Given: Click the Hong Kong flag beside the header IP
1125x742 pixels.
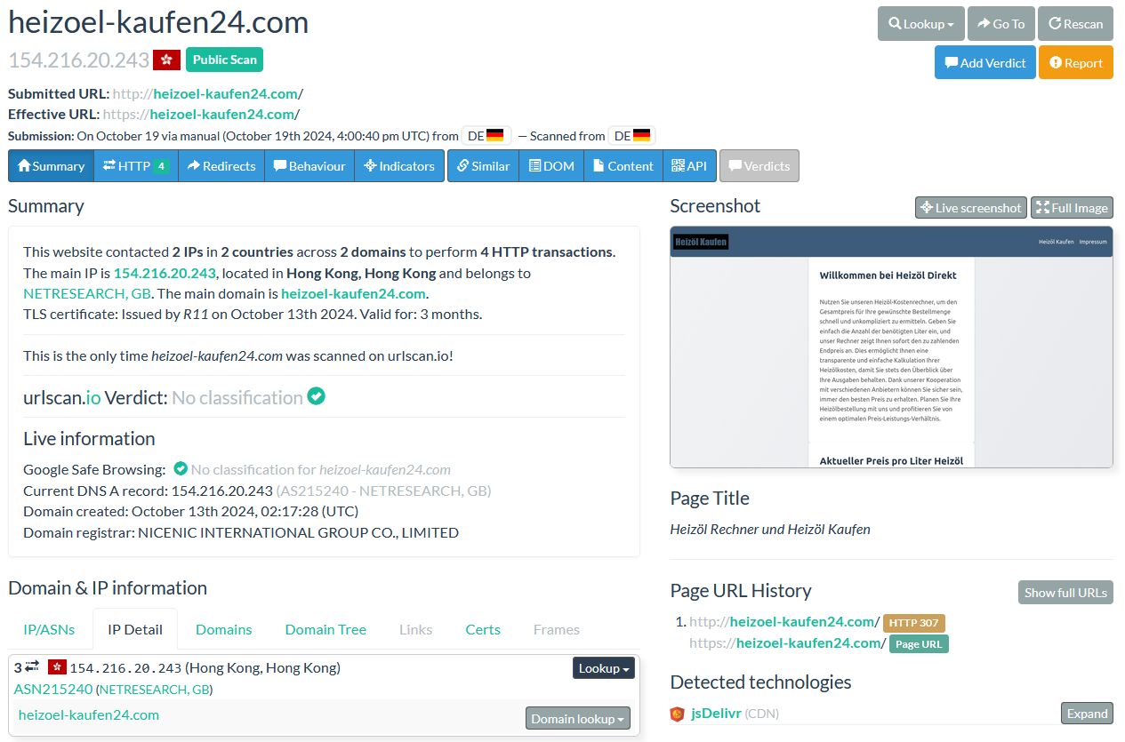Looking at the screenshot, I should (166, 60).
